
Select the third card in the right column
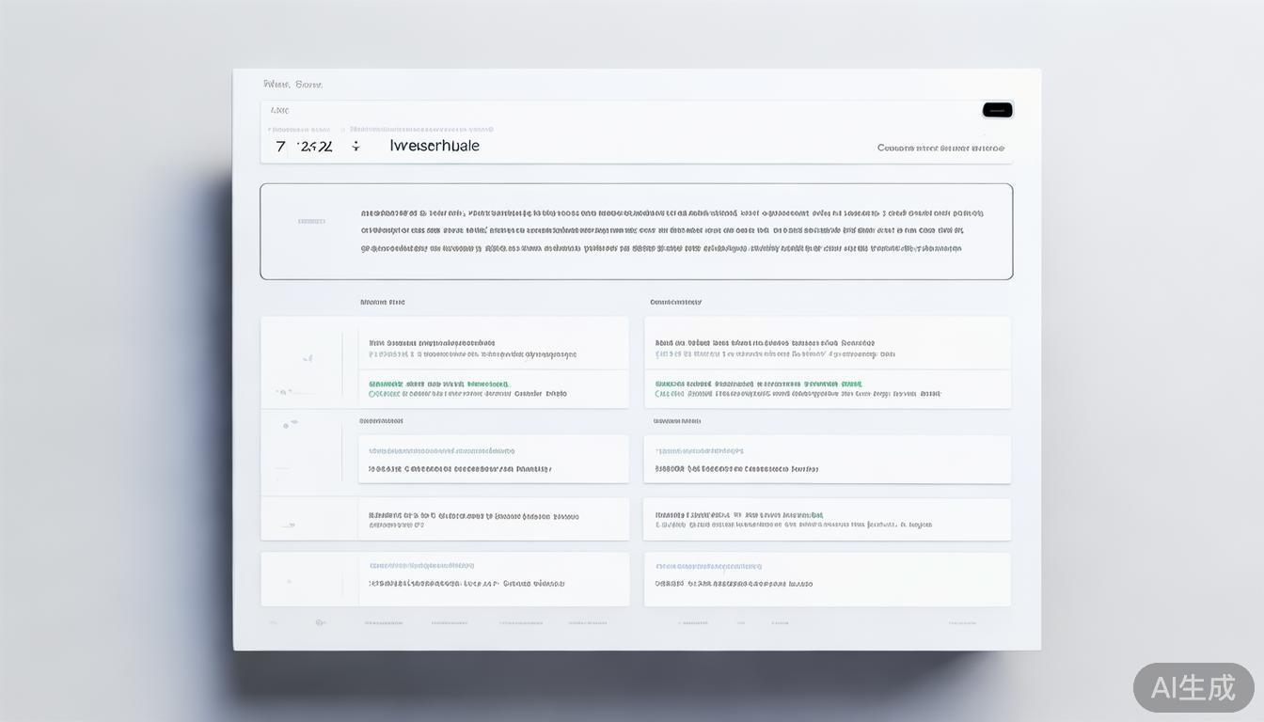coord(827,519)
